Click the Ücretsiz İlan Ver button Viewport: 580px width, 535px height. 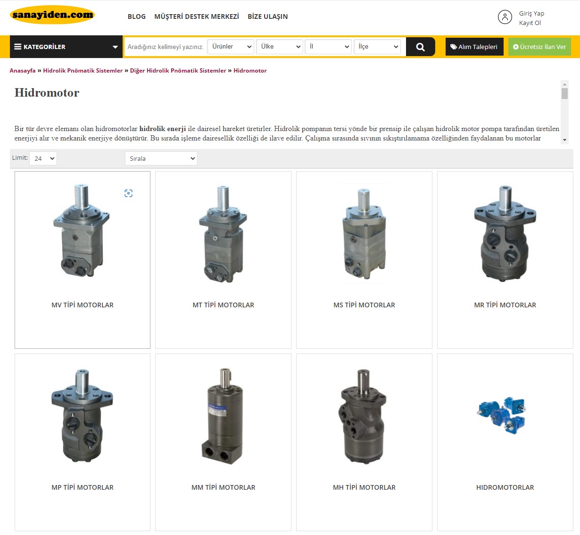539,47
